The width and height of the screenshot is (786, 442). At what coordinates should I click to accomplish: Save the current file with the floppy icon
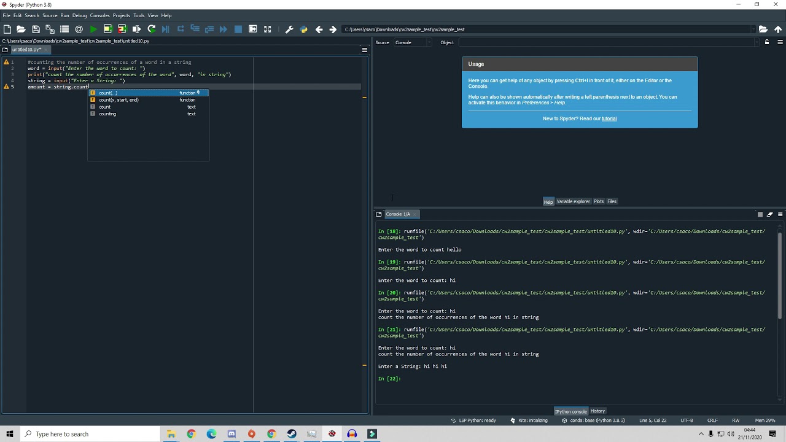coord(36,29)
